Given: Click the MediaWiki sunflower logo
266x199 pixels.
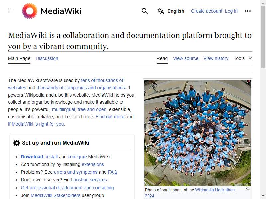Looking at the screenshot, I should (30, 11).
